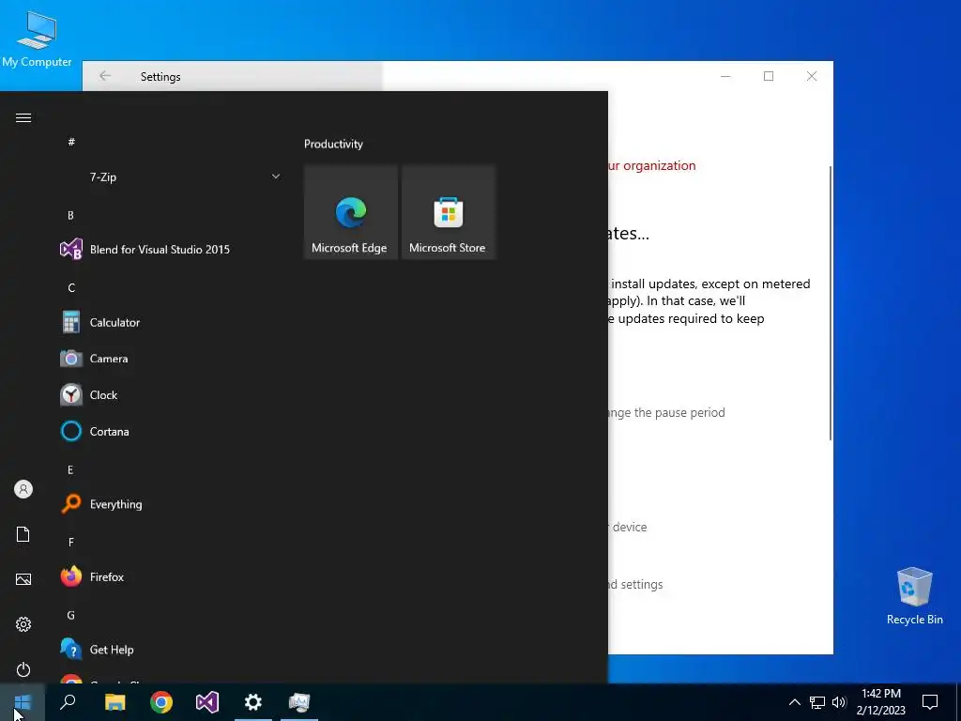Viewport: 961px width, 721px height.
Task: Open the monitor app on taskbar
Action: pos(299,702)
